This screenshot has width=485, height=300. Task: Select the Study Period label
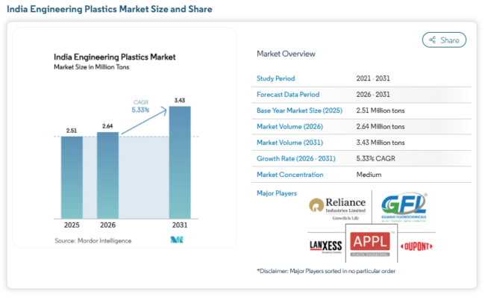click(x=275, y=78)
